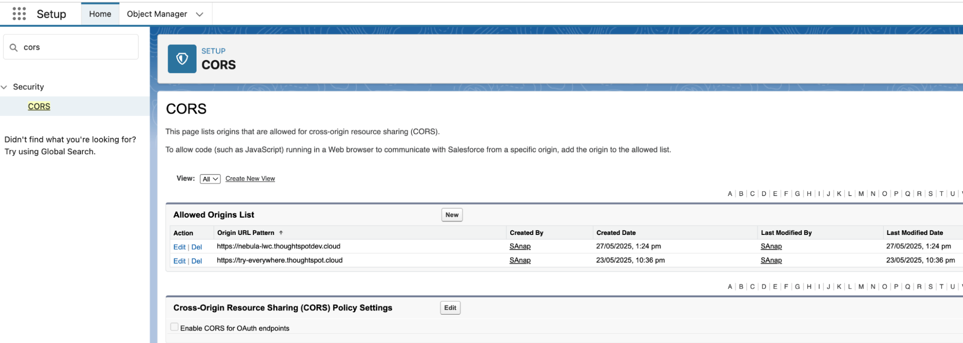Expand the Object Manager tab dropdown arrow
963x343 pixels.
[199, 14]
